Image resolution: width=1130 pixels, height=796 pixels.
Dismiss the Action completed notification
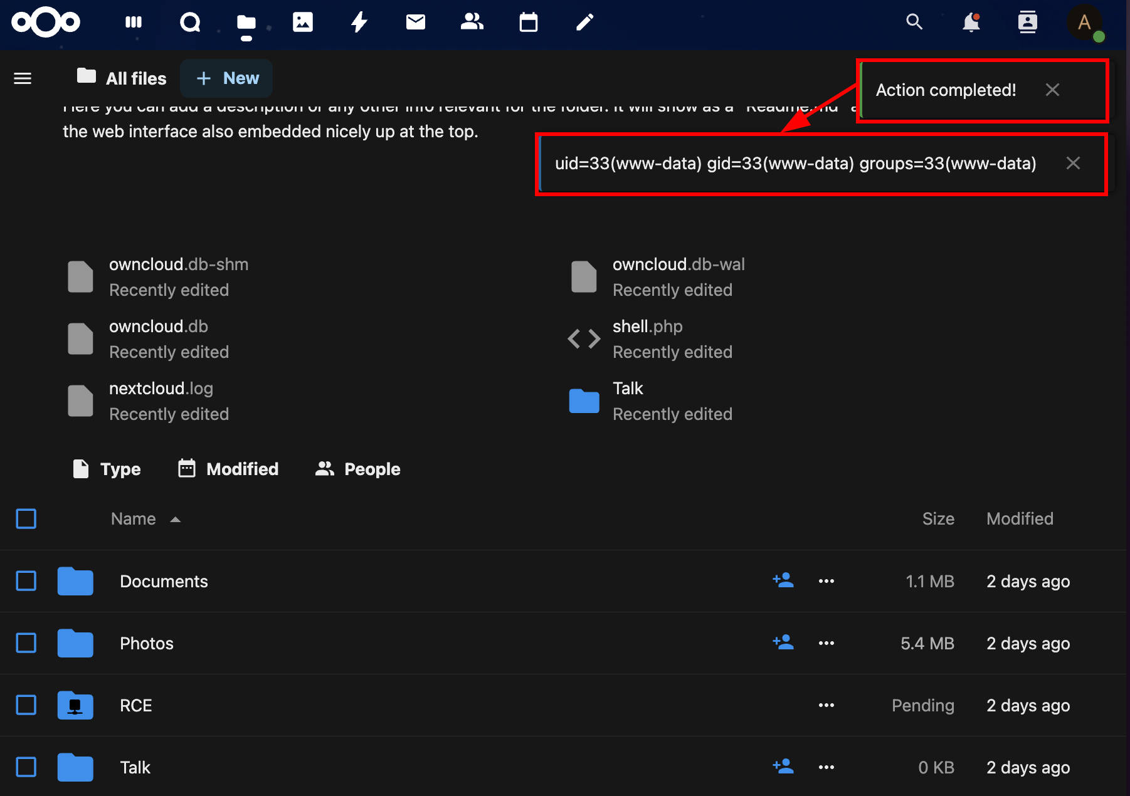[1052, 90]
